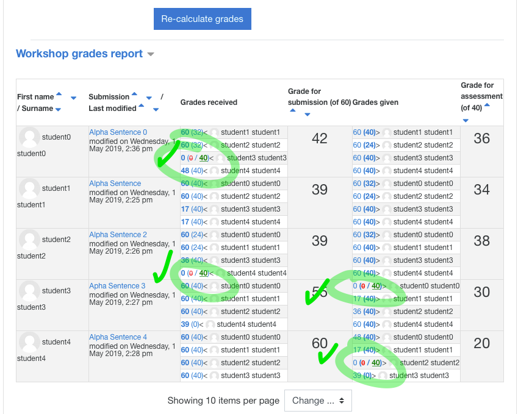
Task: Open student2 profile picture in name column
Action: [29, 240]
